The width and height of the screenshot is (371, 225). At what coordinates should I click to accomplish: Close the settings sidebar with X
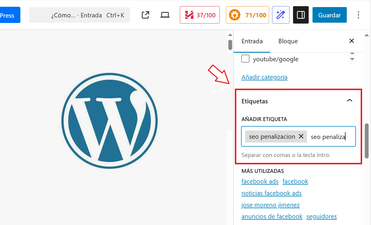pos(352,41)
